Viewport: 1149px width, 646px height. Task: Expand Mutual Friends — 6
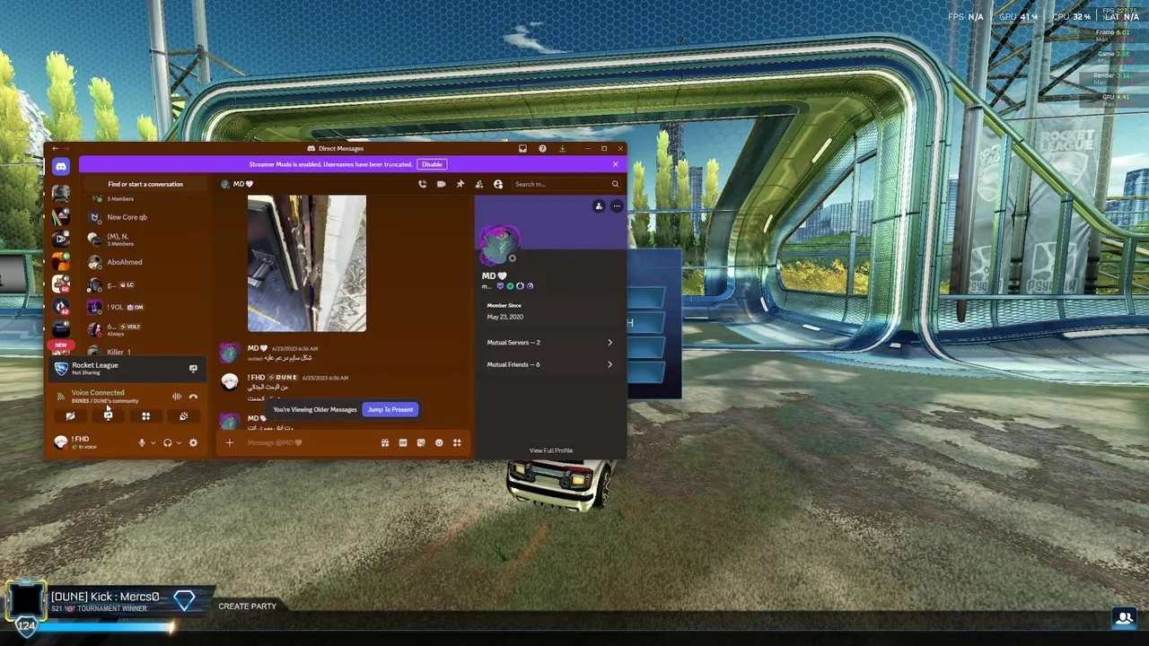pos(550,364)
